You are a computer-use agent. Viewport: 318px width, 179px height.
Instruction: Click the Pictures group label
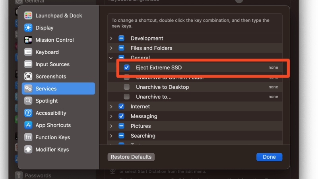[141, 126]
